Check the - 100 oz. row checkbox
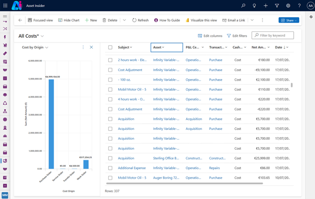The height and width of the screenshot is (199, 315). (x=110, y=80)
